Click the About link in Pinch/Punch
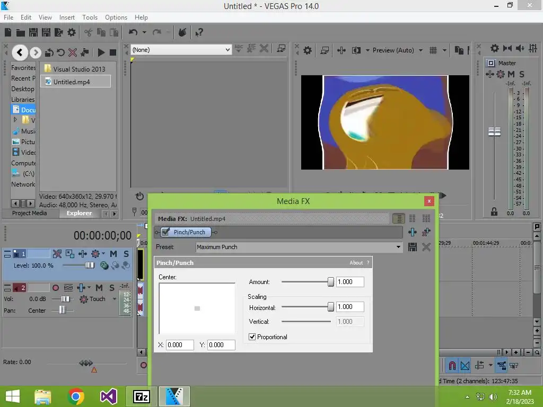This screenshot has width=543, height=407. 356,263
